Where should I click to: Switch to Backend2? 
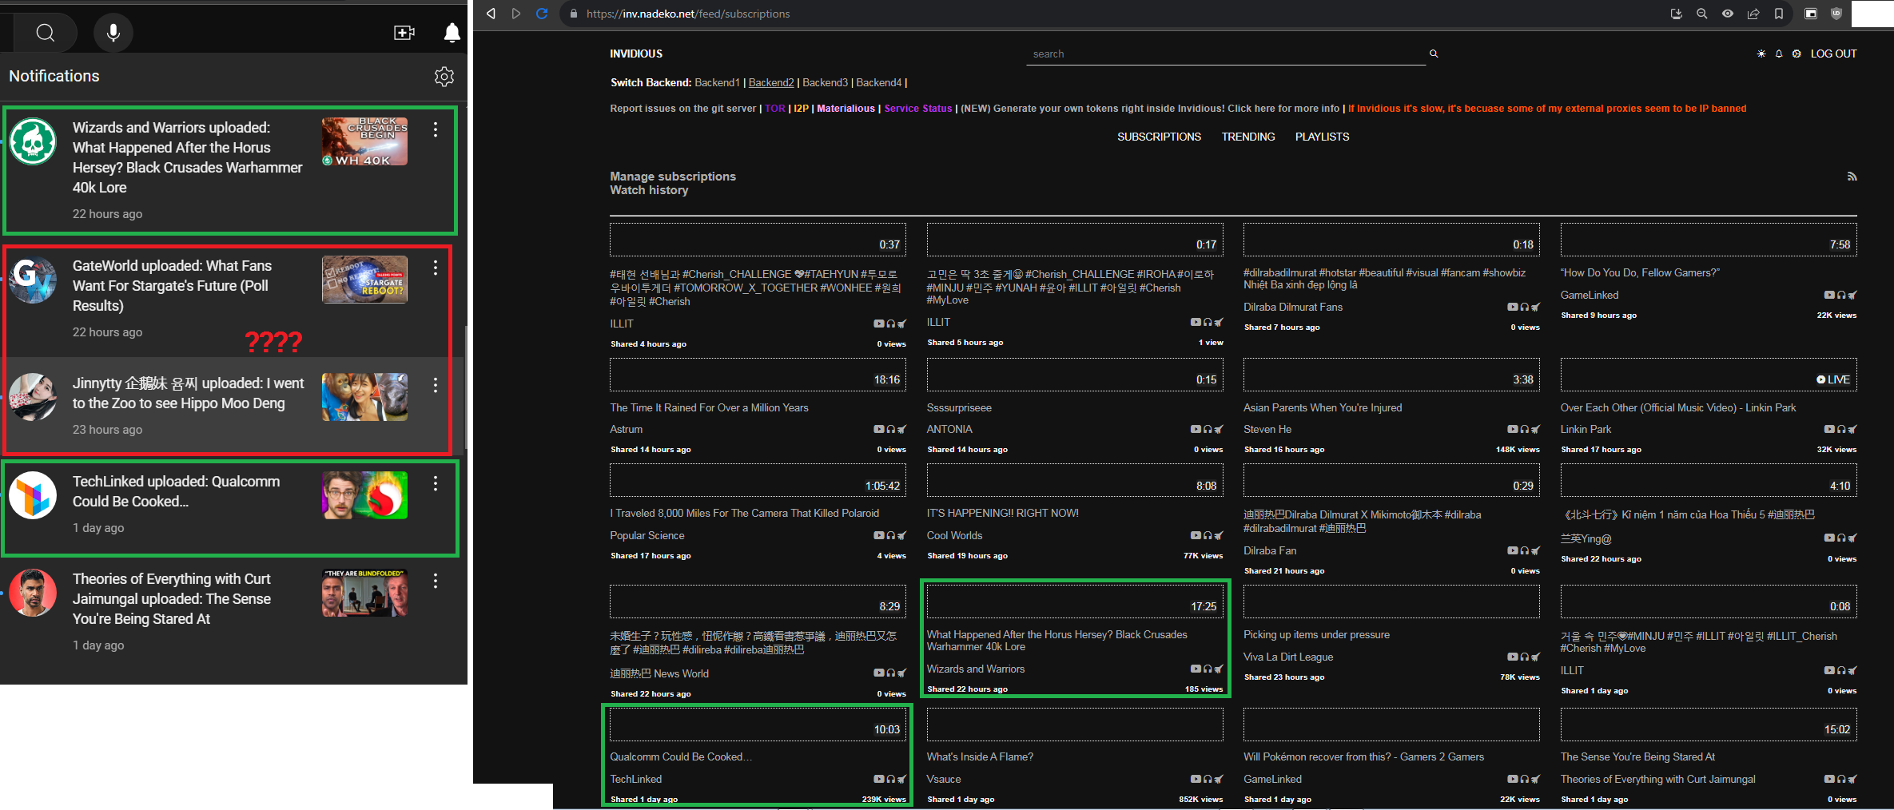click(771, 82)
